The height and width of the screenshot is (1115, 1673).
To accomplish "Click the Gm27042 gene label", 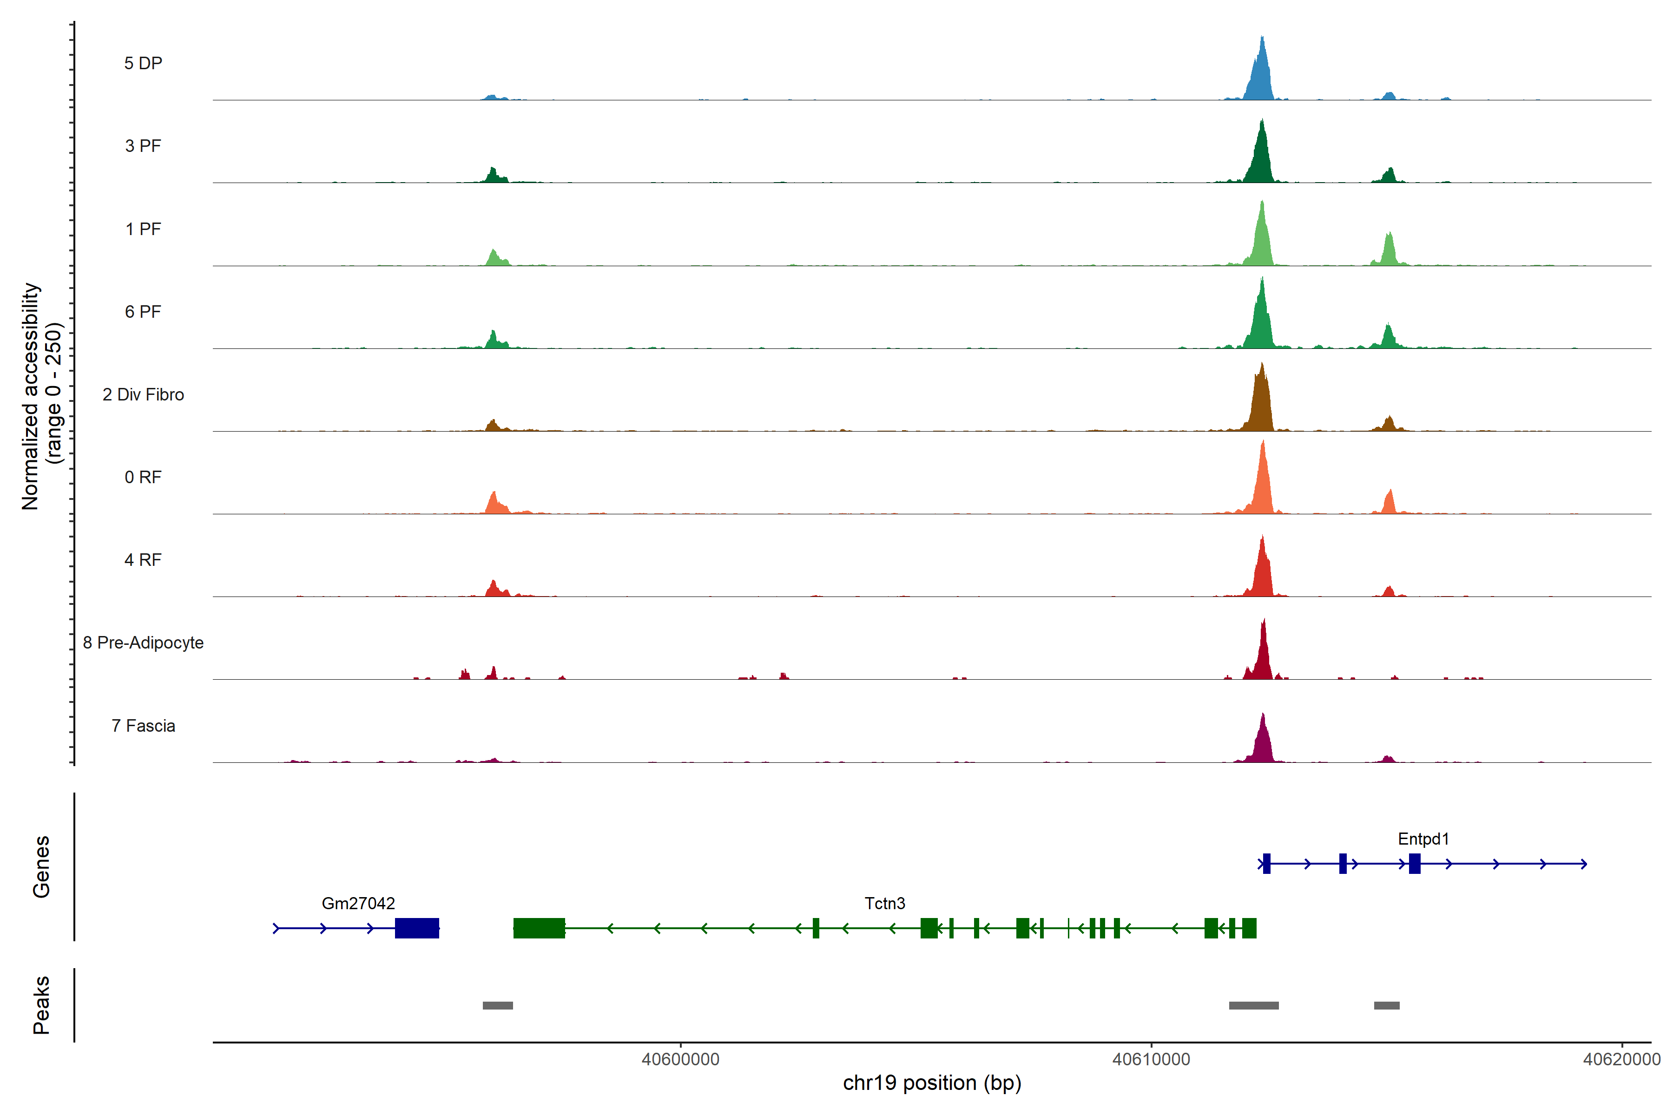I will (x=358, y=903).
